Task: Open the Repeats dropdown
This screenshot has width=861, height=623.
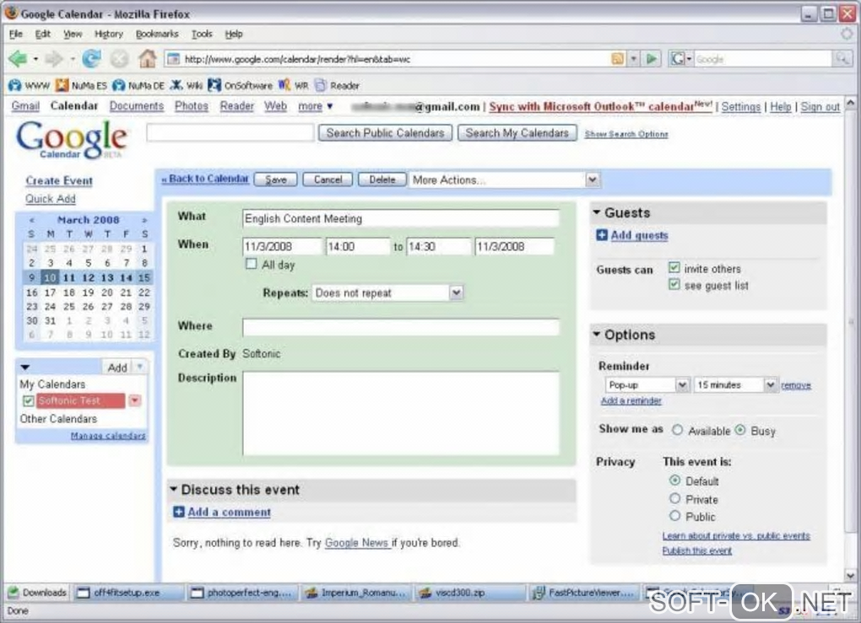Action: tap(387, 293)
